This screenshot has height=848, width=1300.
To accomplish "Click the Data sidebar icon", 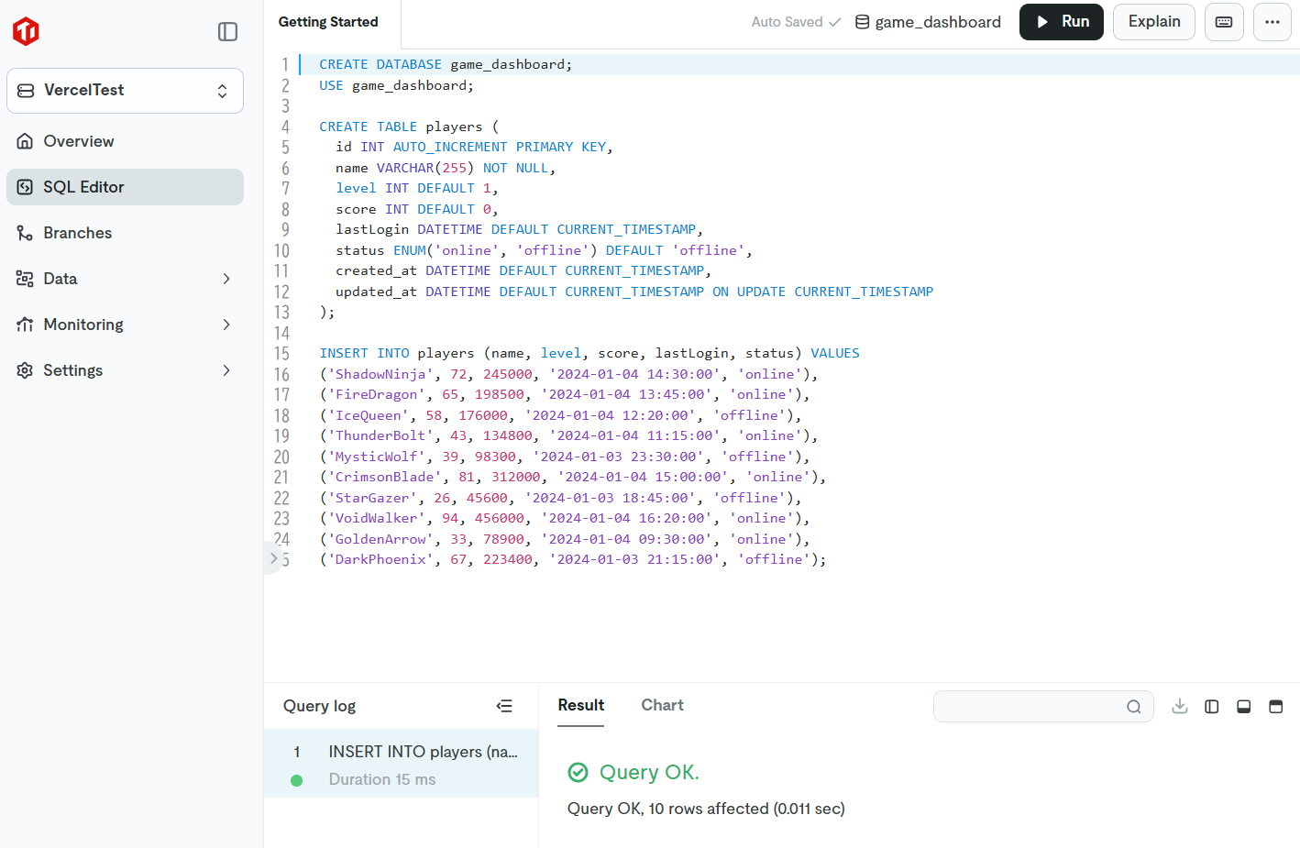I will tap(25, 279).
